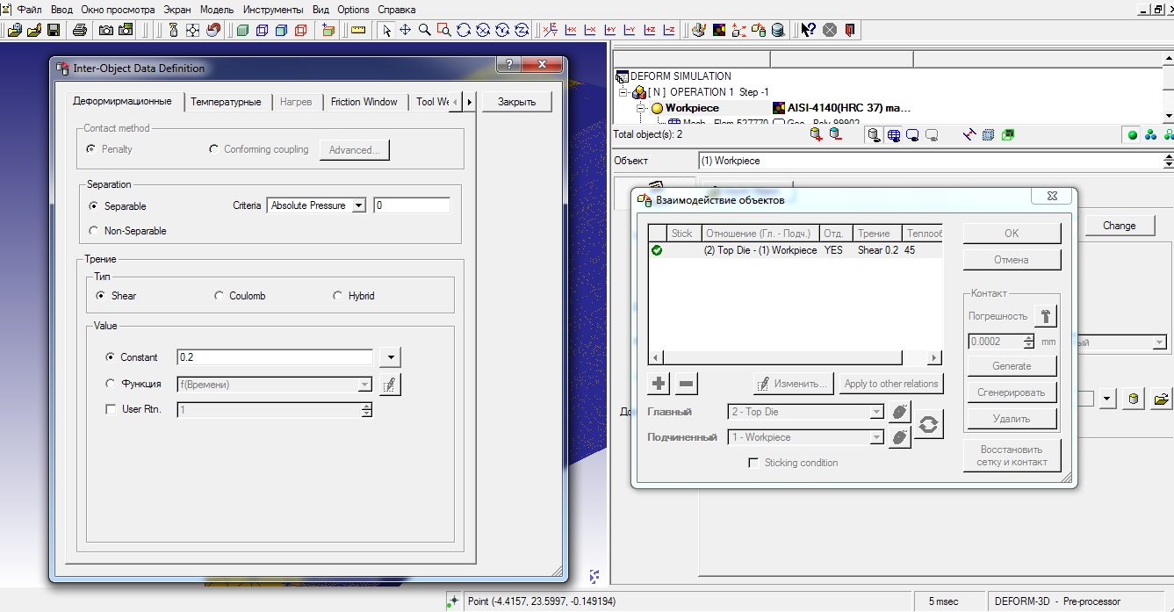The width and height of the screenshot is (1174, 612).
Task: Click the delete object icon
Action: click(836, 134)
